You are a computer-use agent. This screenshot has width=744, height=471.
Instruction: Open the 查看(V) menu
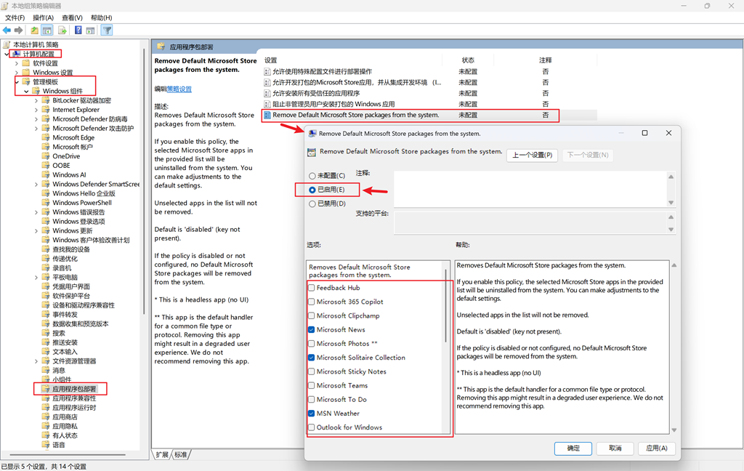point(72,17)
